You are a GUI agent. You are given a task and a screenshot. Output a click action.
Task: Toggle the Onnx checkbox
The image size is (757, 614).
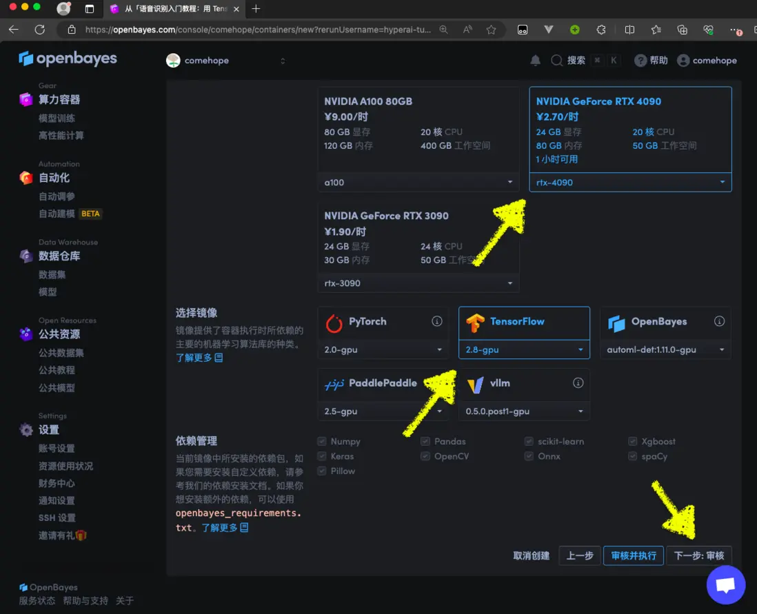coord(529,456)
